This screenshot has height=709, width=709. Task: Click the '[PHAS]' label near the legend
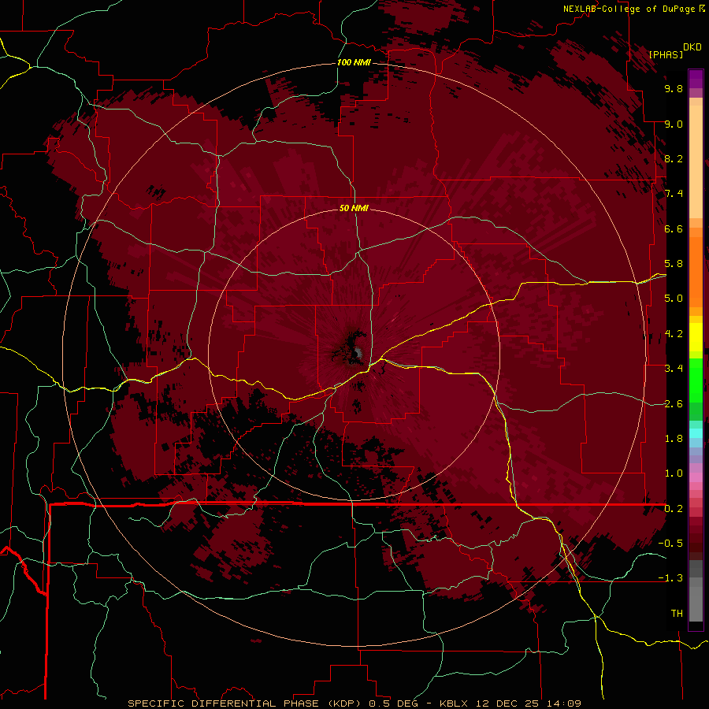[666, 54]
